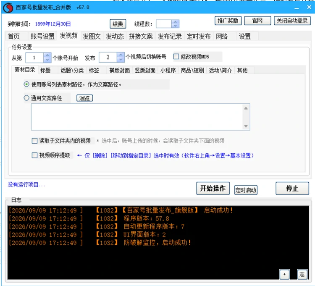
Task: Select 通用文案路径 radio option
Action: 26,98
